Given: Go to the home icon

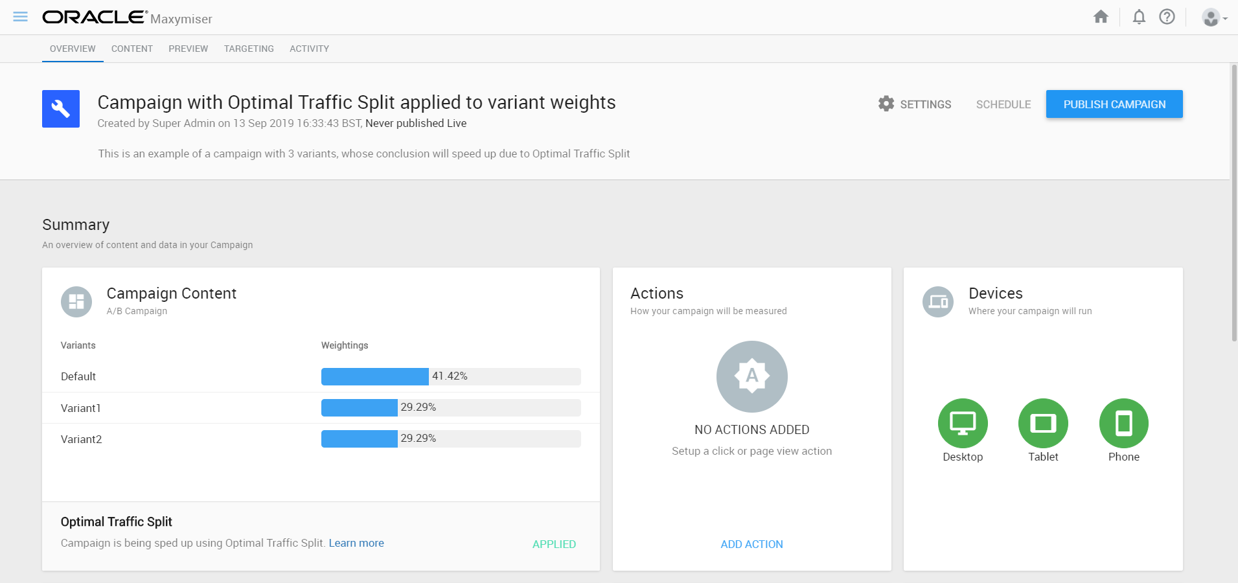Looking at the screenshot, I should click(x=1101, y=17).
